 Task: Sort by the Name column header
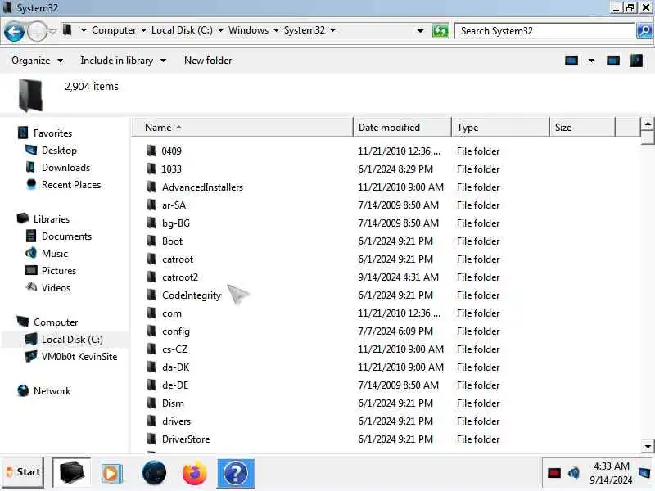(242, 128)
